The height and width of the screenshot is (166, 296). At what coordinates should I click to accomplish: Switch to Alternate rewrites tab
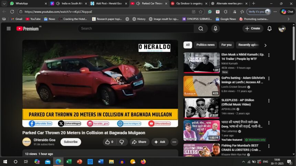pos(229,3)
